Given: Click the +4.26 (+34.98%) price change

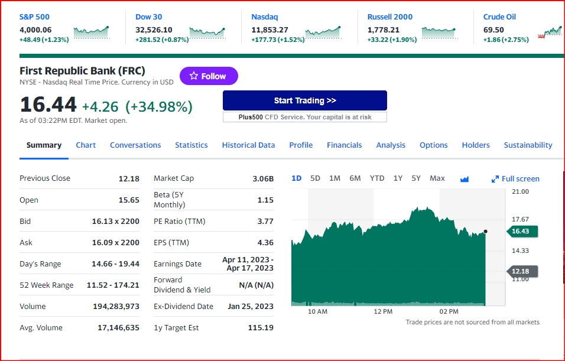Looking at the screenshot, I should tap(137, 106).
